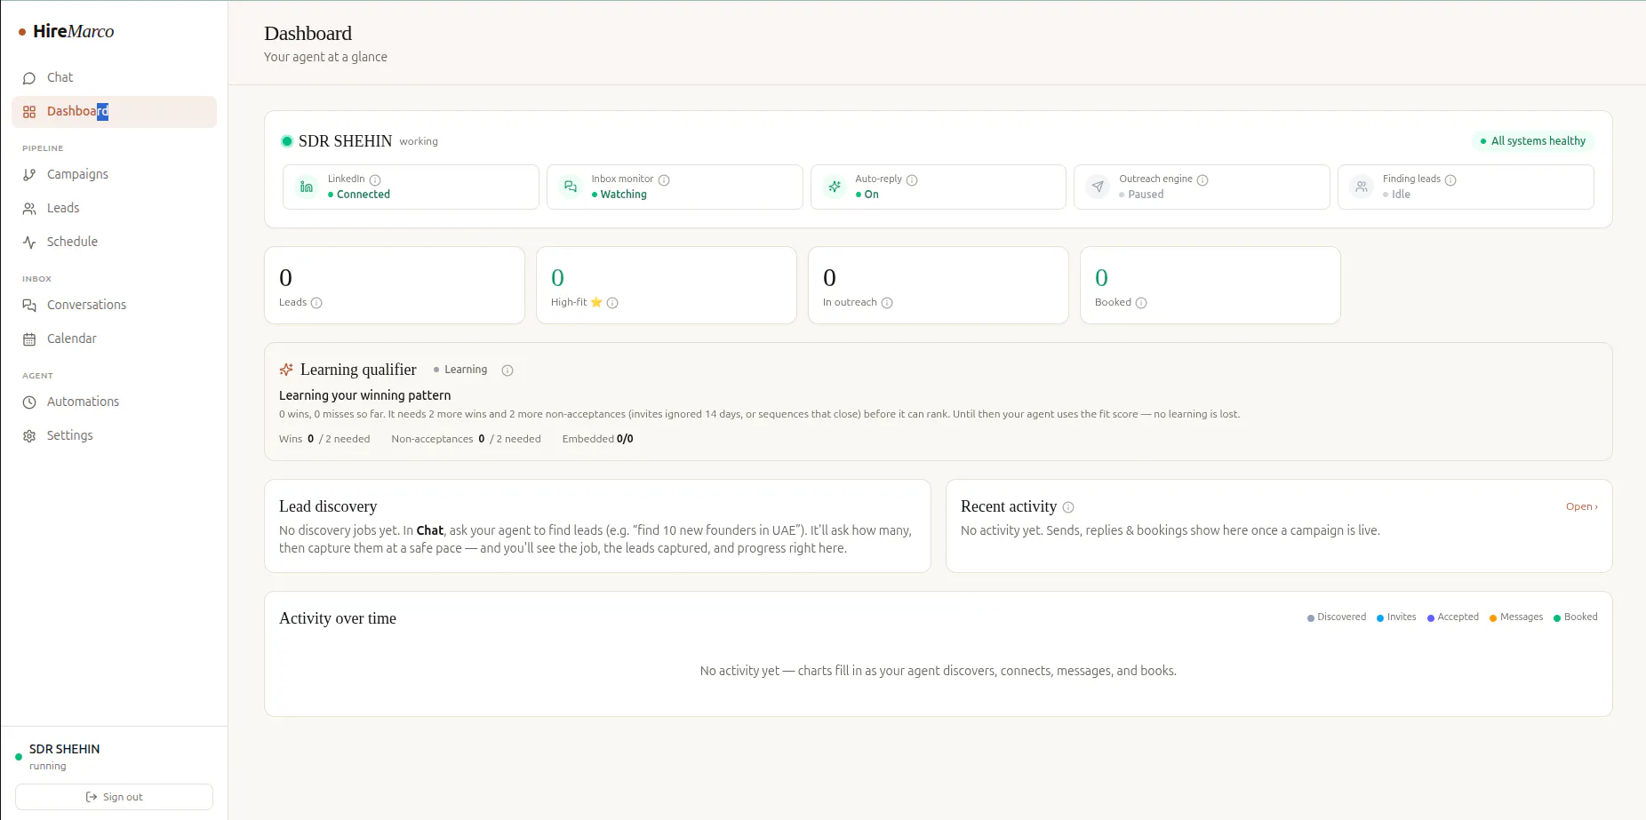Click the Auto-reply sparkle icon
Viewport: 1646px width, 820px height.
pos(835,187)
